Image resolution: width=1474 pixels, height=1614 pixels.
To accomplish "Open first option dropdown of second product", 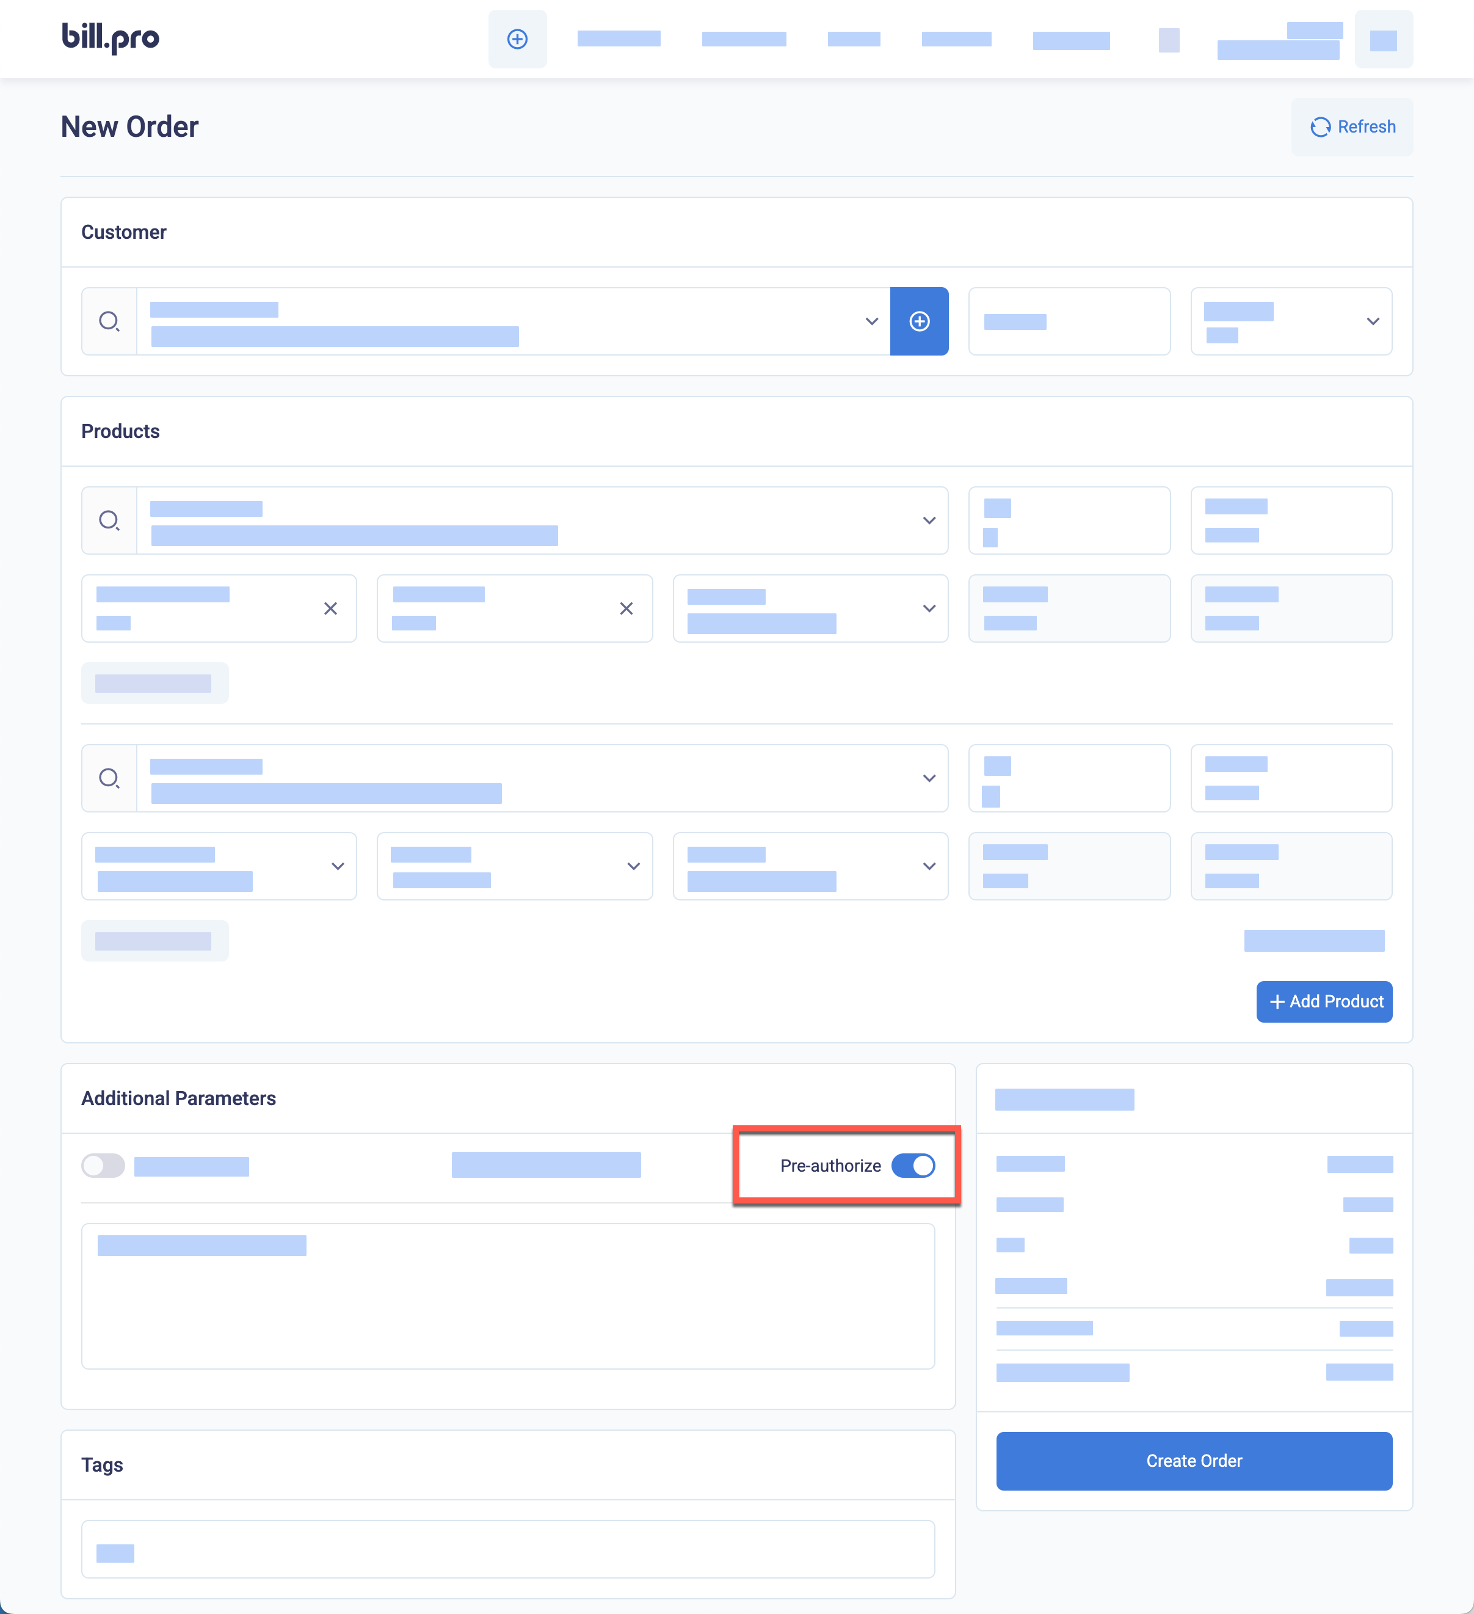I will [x=219, y=866].
